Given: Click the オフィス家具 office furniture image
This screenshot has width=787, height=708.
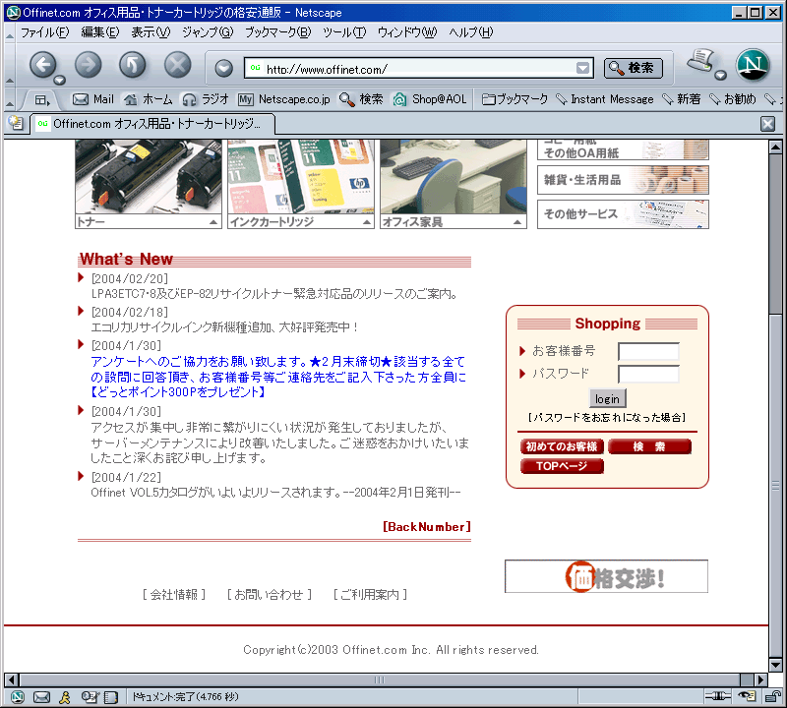Looking at the screenshot, I should [x=454, y=177].
